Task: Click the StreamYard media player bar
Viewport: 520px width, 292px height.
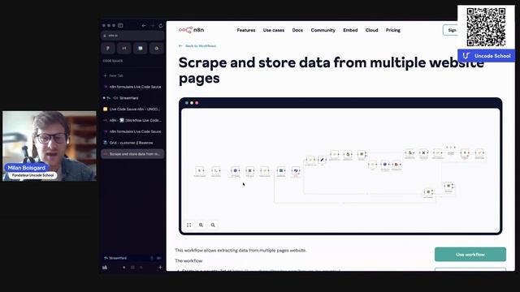Action: [x=132, y=258]
